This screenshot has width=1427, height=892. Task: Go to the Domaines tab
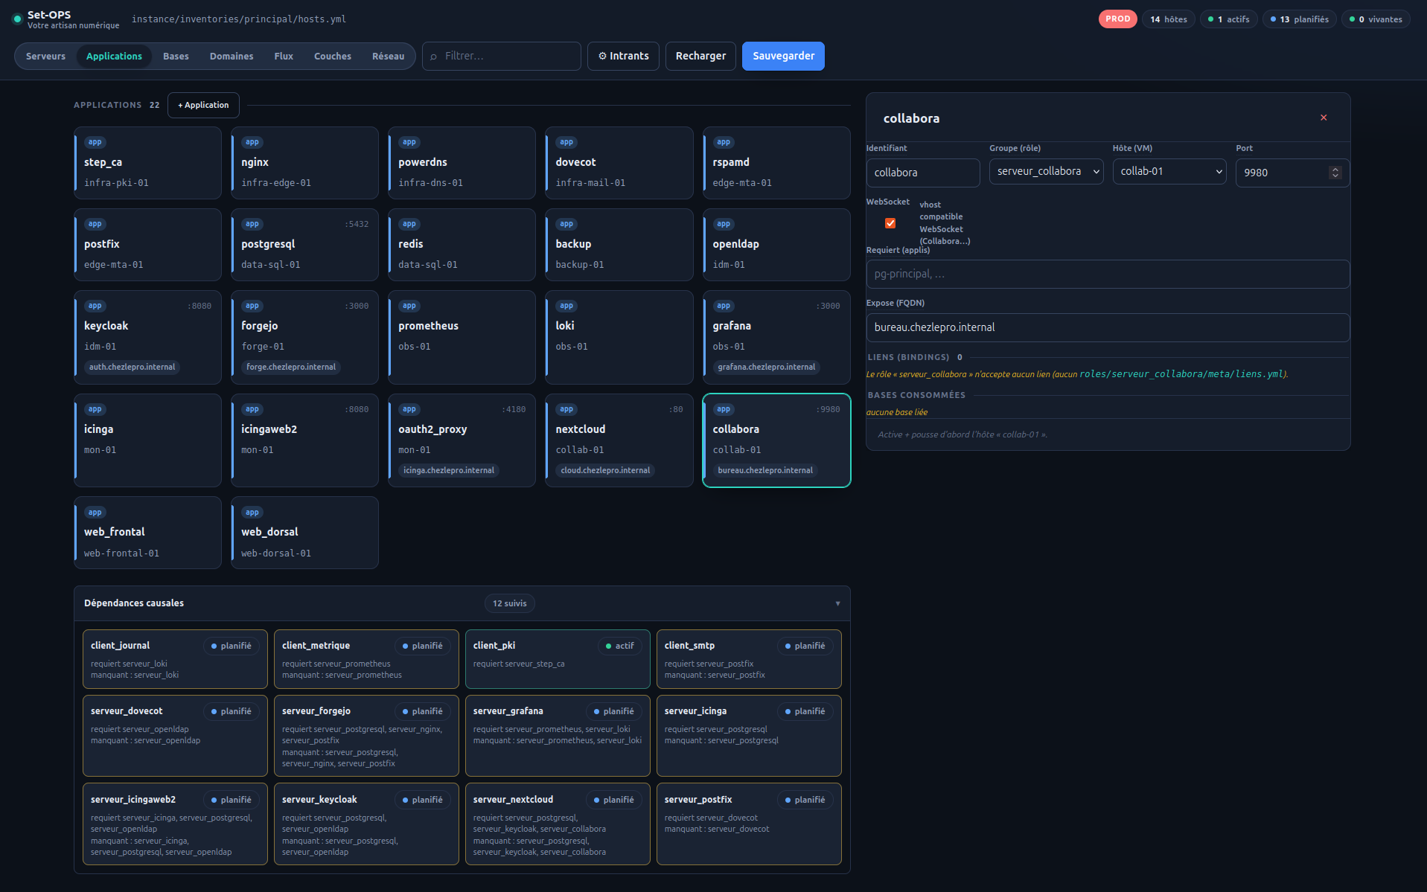point(232,56)
